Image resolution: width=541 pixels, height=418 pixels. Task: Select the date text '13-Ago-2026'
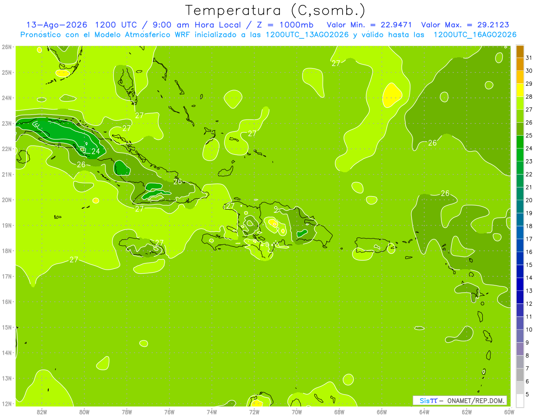56,25
